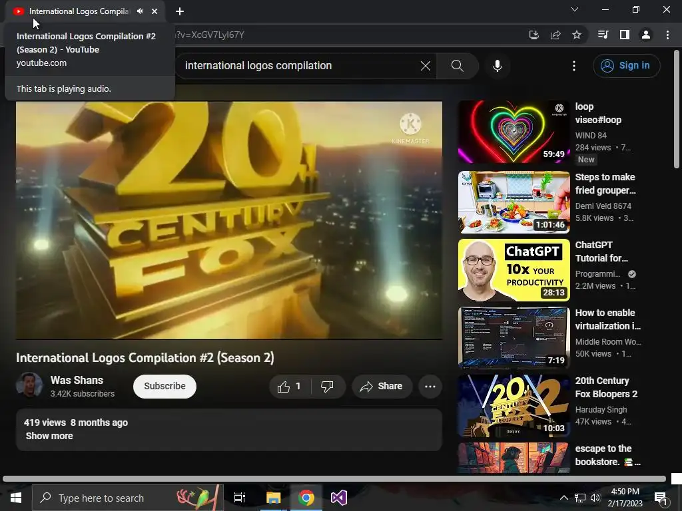Open a new browser tab
This screenshot has width=682, height=511.
180,11
